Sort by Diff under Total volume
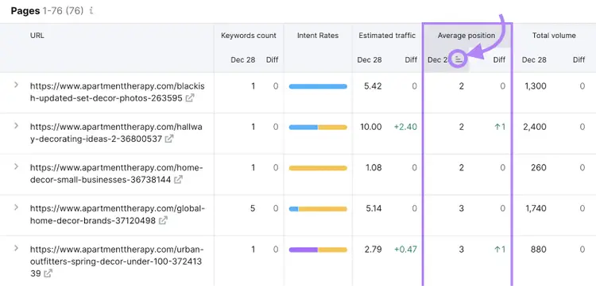The image size is (596, 286). [x=579, y=60]
